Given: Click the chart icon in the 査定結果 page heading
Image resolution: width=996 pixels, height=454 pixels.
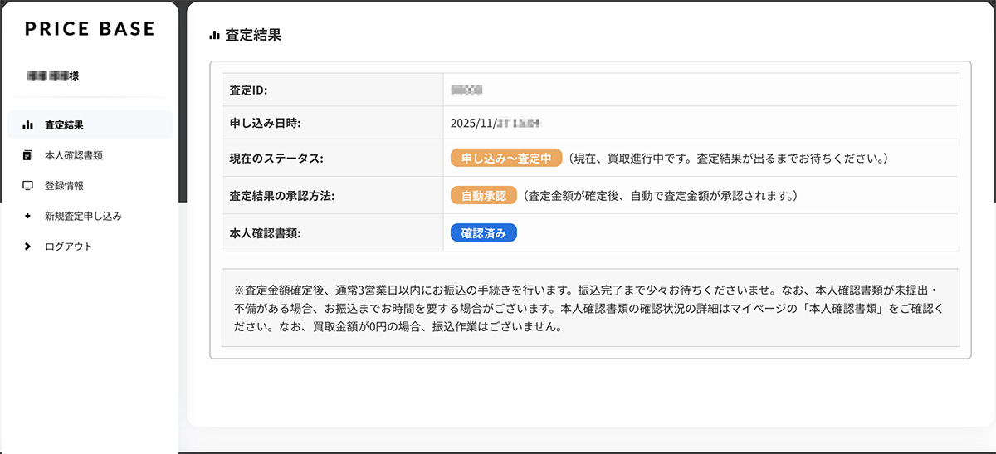Looking at the screenshot, I should click(x=215, y=36).
